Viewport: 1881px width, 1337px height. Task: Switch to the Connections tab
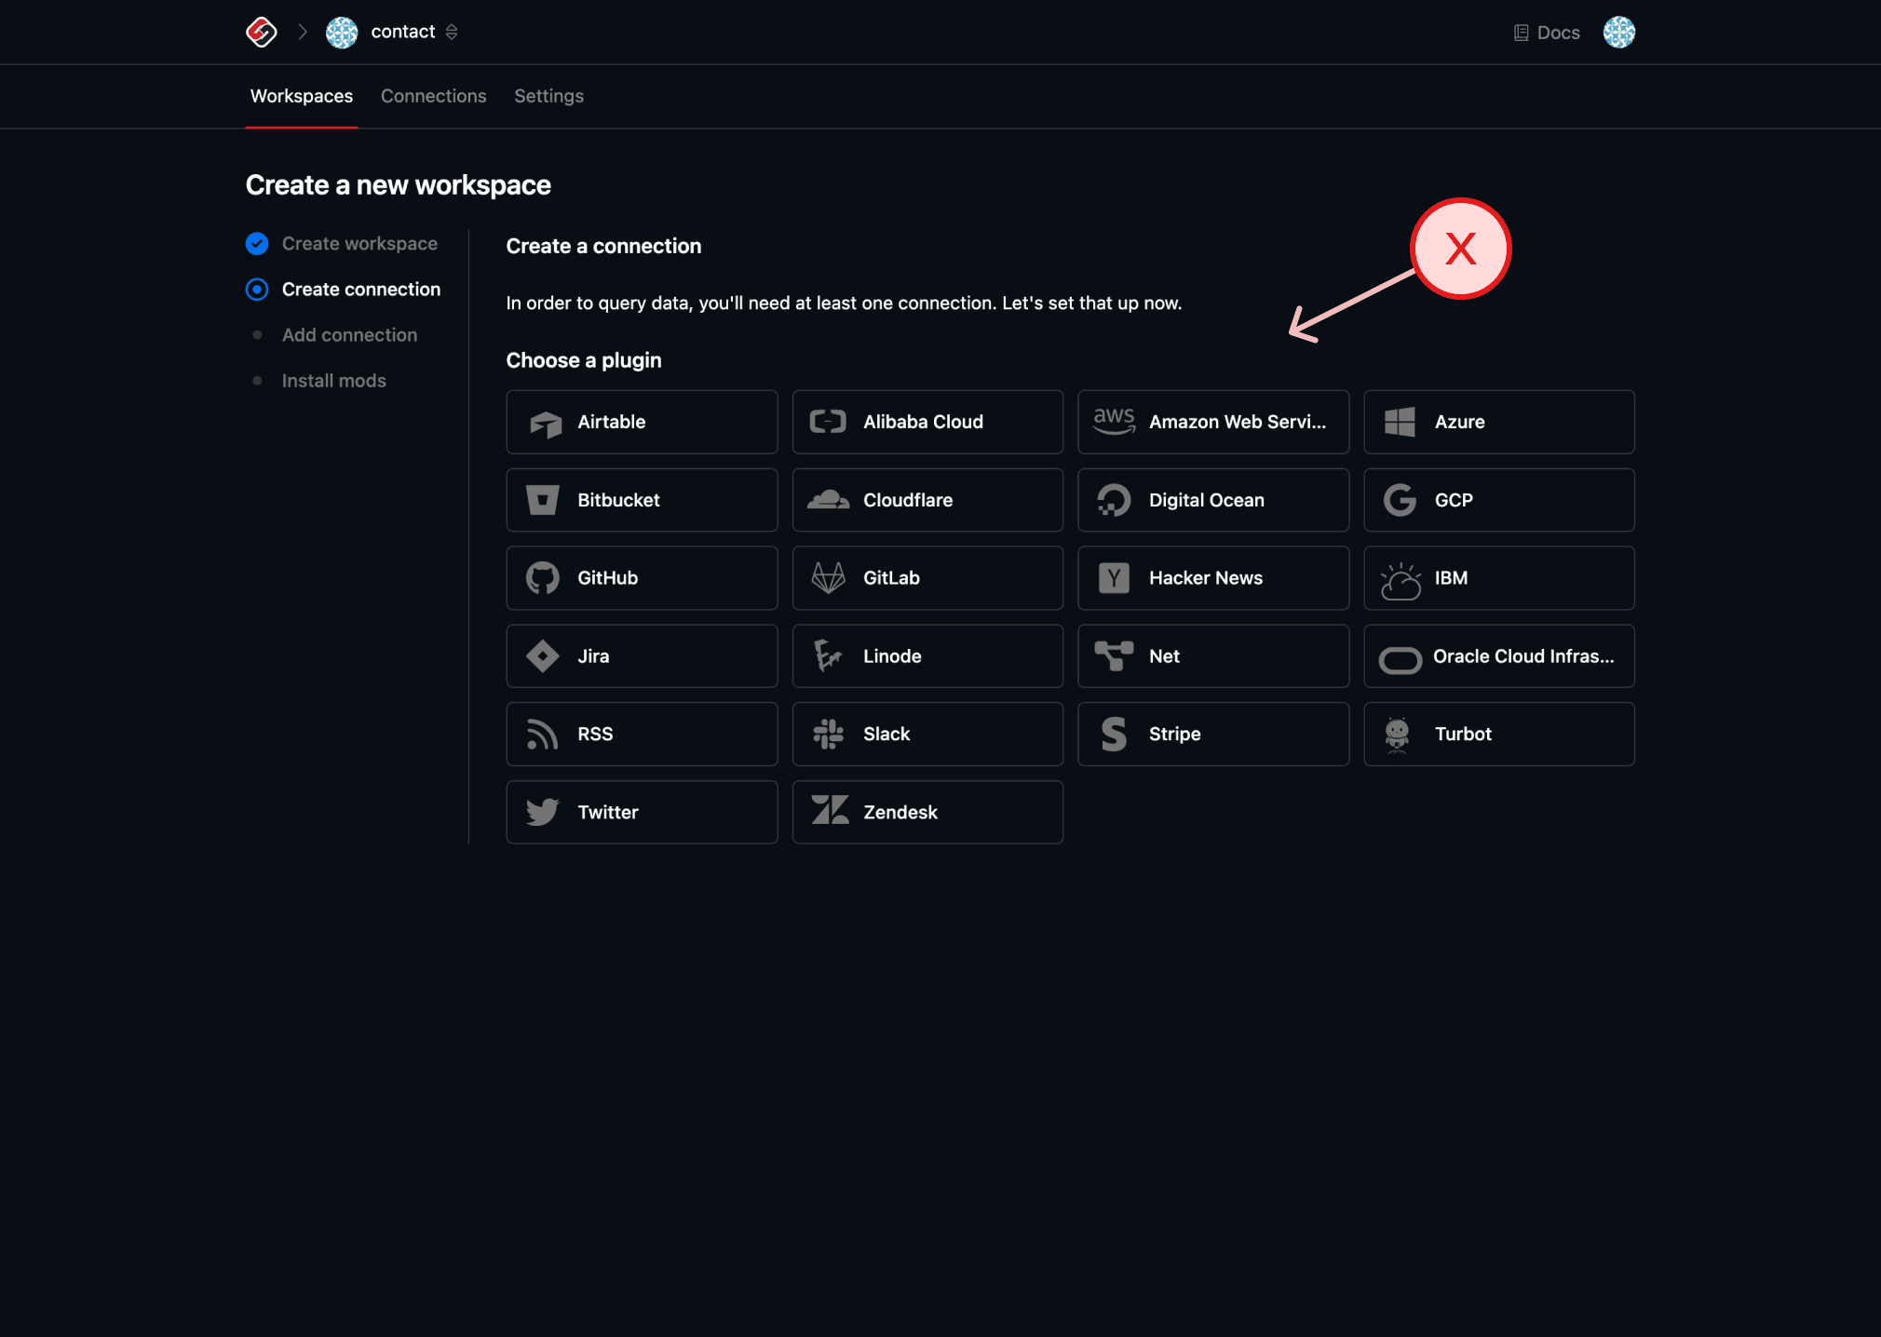click(x=434, y=96)
